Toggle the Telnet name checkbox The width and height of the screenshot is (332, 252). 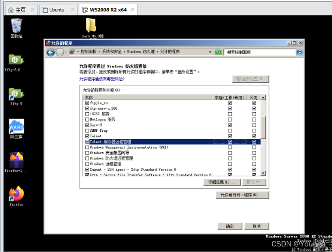click(x=87, y=136)
